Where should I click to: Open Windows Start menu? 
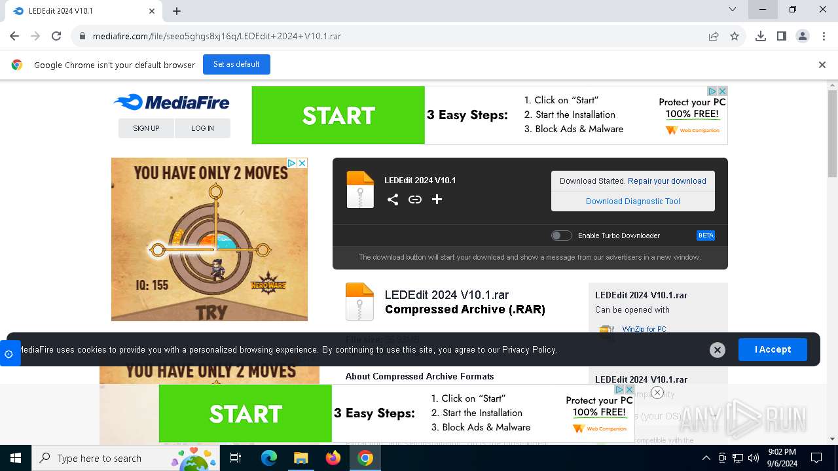(16, 458)
